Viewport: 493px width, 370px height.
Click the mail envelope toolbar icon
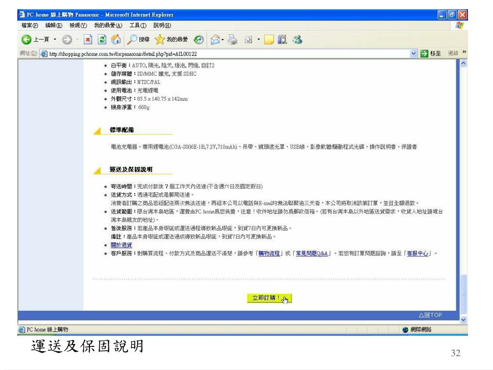pos(215,40)
